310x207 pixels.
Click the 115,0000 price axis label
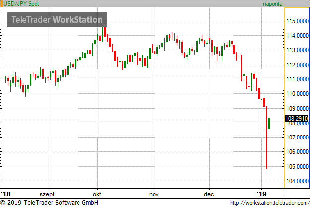[298, 21]
